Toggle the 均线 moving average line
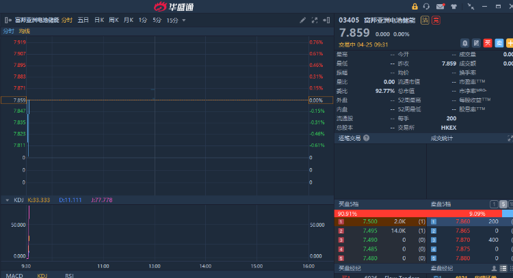 (x=25, y=31)
